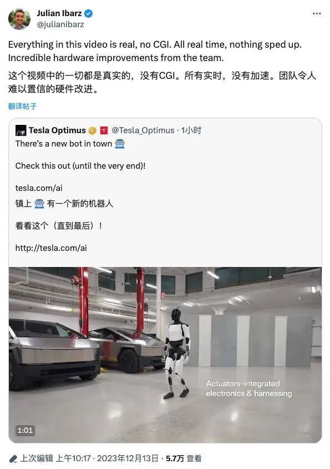Open the Tesla Optimus display name
The image size is (330, 469).
(x=57, y=130)
